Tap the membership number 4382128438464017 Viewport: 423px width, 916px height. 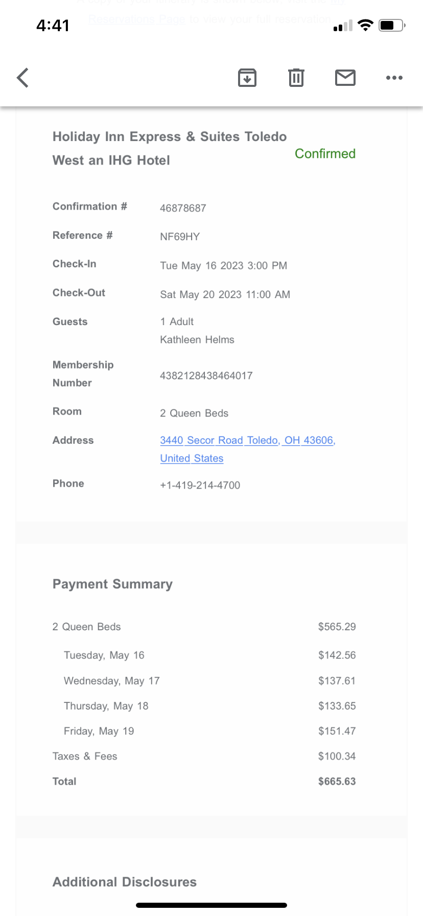tap(206, 376)
